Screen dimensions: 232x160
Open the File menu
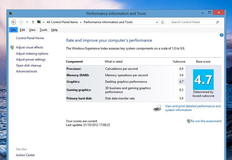[13, 30]
